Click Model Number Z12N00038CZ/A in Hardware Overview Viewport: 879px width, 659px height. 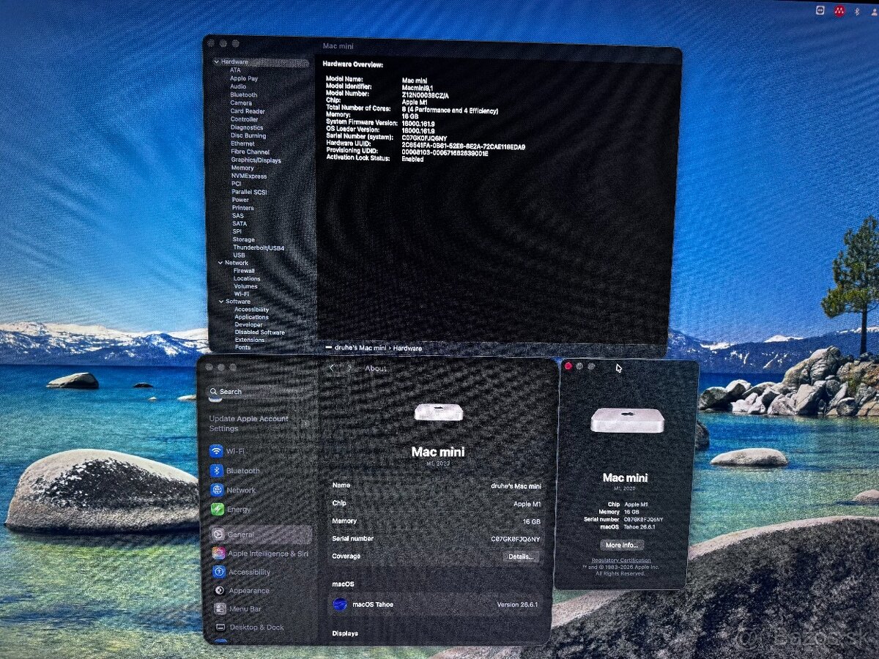(426, 94)
